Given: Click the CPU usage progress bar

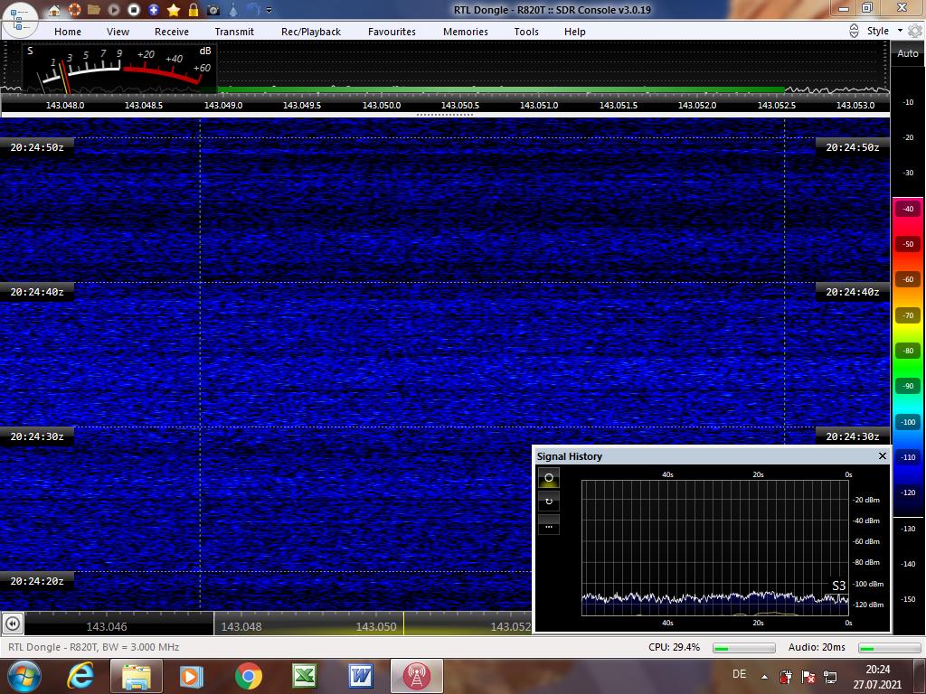Looking at the screenshot, I should (x=744, y=648).
